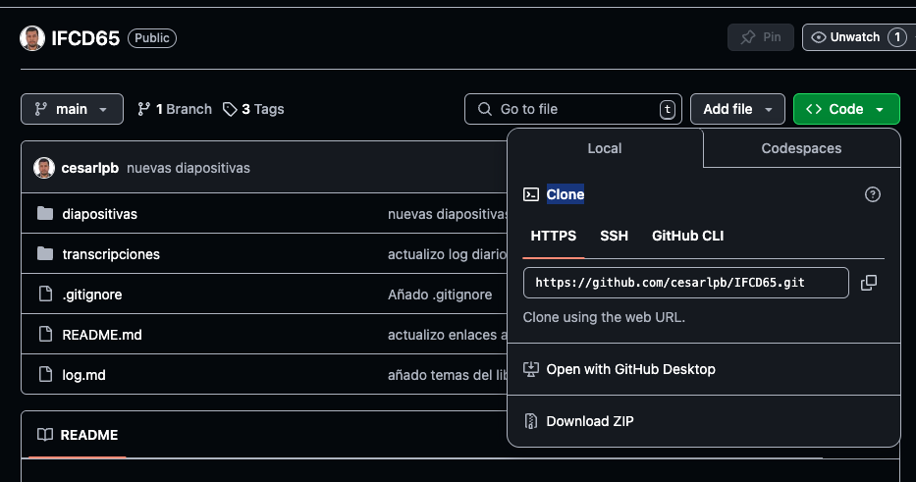Click the code brackets icon on Code button
The width and height of the screenshot is (916, 482).
tap(814, 109)
